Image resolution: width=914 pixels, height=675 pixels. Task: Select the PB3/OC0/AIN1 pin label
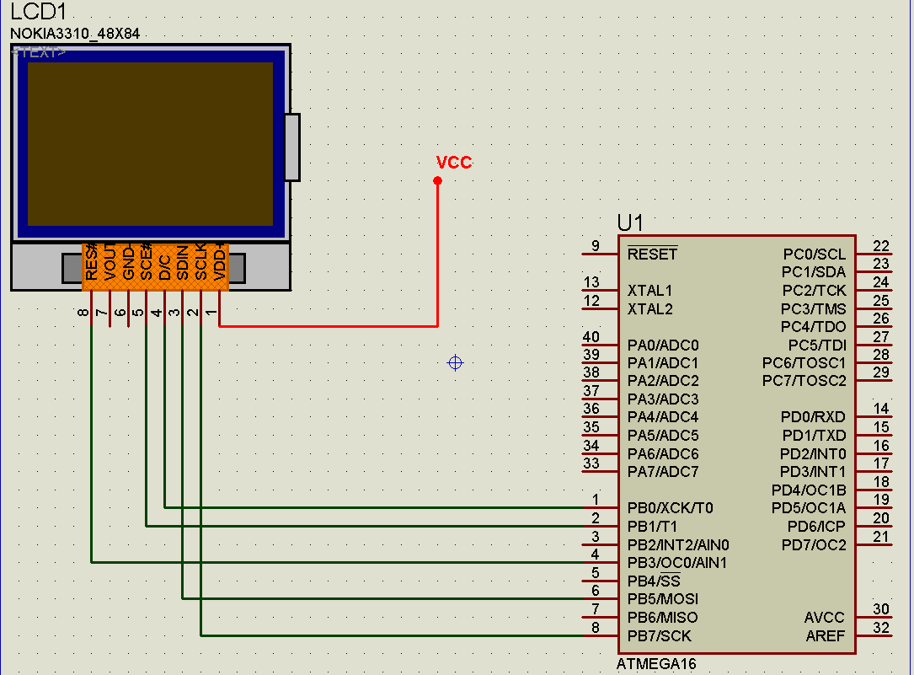[x=676, y=563]
